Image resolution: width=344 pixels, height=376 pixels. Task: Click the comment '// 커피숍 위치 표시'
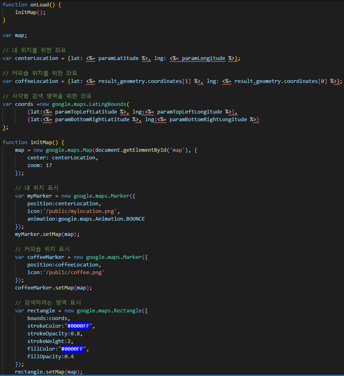[x=42, y=249]
